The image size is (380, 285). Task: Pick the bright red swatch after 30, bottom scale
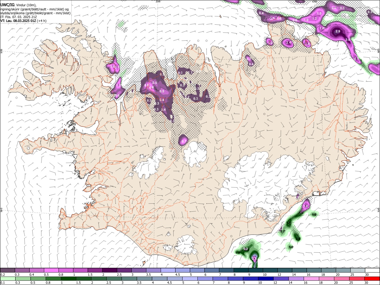click(x=372, y=278)
